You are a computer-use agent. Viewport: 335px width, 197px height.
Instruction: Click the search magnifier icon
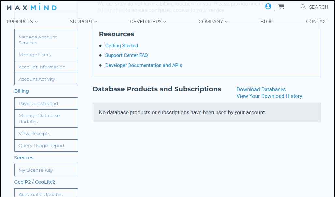pos(303,7)
